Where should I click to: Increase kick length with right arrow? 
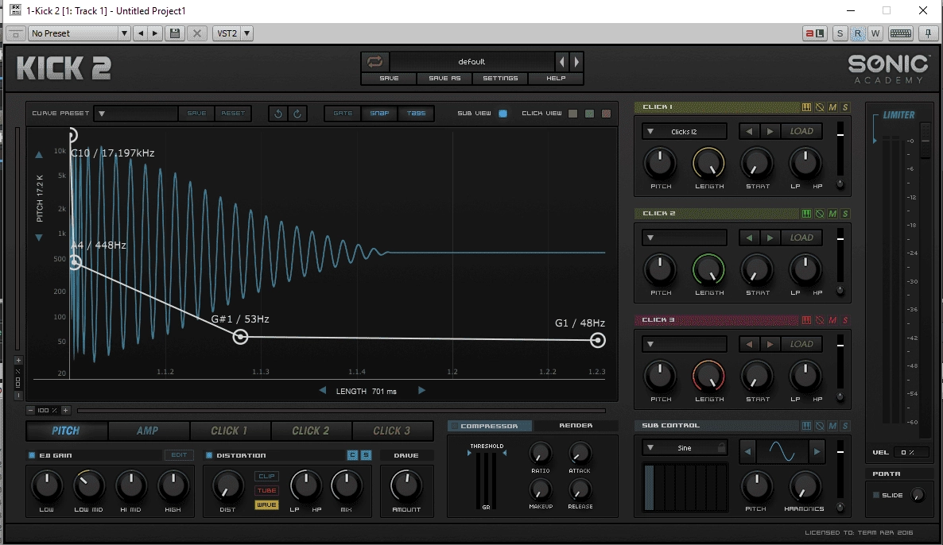pos(421,391)
